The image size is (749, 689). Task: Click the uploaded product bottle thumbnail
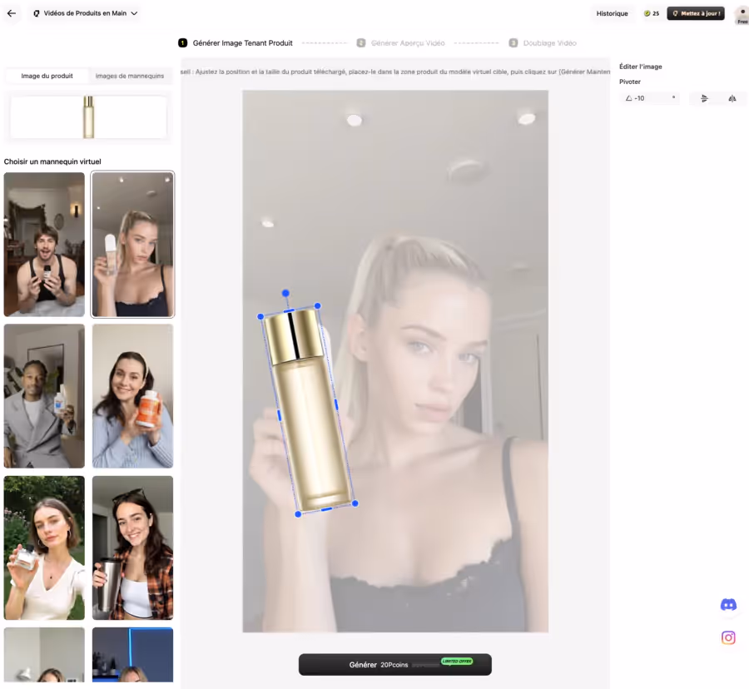88,117
